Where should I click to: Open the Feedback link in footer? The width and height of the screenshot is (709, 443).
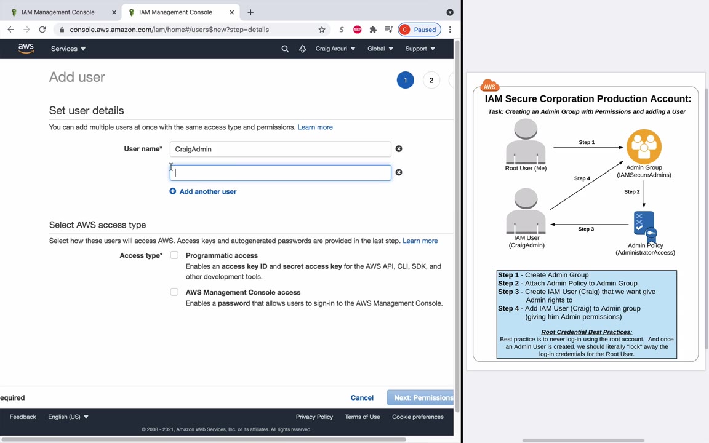tap(23, 417)
